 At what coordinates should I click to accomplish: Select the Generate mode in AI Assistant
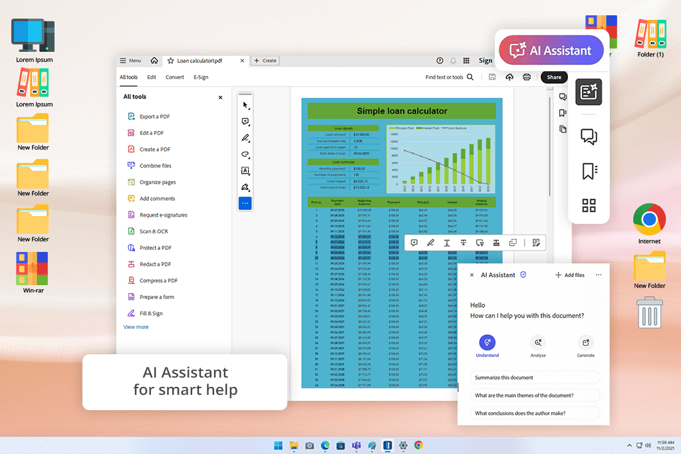click(585, 346)
